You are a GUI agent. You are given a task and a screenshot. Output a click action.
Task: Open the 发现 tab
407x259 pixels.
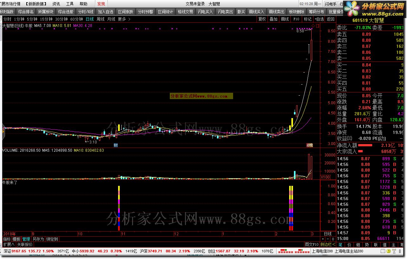(x=101, y=4)
